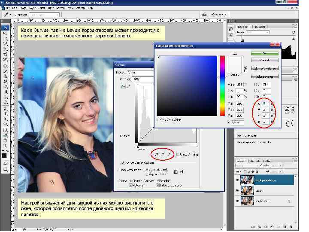The image size is (309, 232).
Task: Select Light (0-255) radio option
Action: tap(147, 170)
